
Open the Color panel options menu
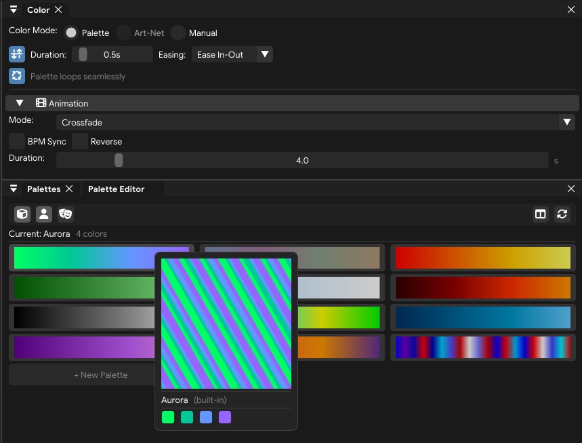pos(14,9)
